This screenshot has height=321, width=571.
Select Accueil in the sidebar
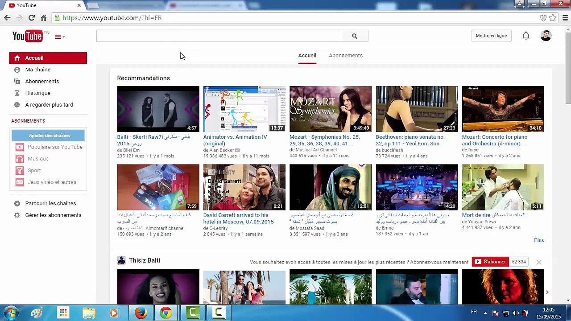click(x=48, y=58)
